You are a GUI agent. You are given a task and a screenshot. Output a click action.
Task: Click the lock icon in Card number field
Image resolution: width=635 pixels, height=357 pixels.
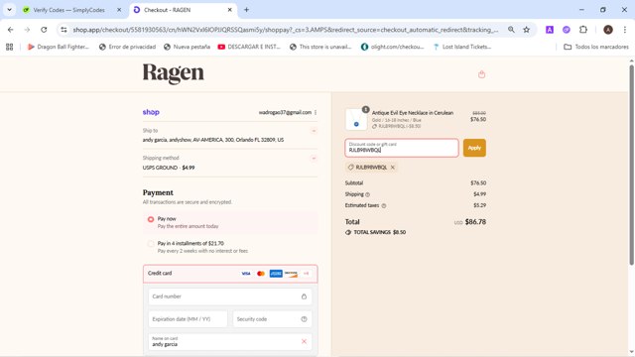(304, 297)
